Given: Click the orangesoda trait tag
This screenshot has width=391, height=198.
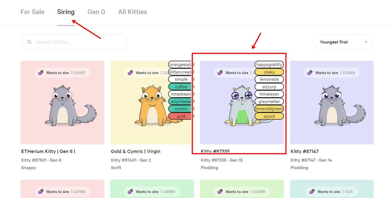Looking at the screenshot, I should pos(181,65).
